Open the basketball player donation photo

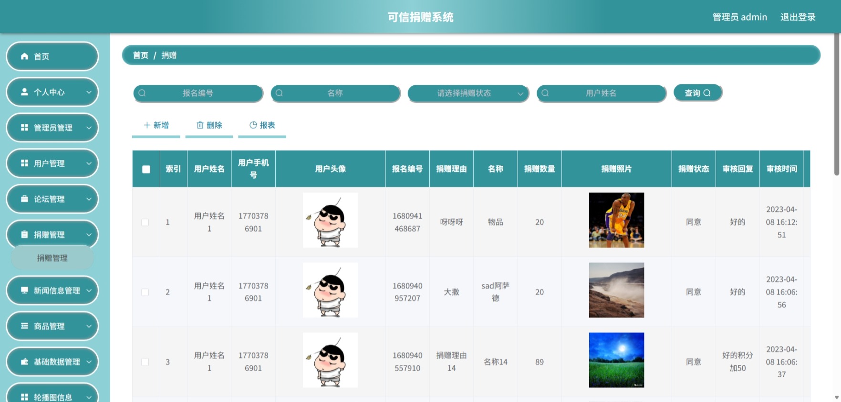[x=616, y=220]
